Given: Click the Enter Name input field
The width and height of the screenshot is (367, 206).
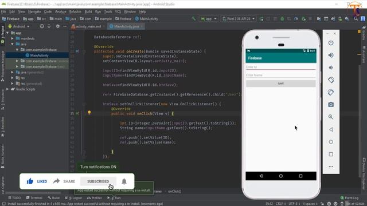Looking at the screenshot, I should coord(280,75).
